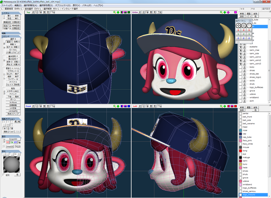Click the nose material color swatch
The image size is (271, 198).
[x=241, y=130]
